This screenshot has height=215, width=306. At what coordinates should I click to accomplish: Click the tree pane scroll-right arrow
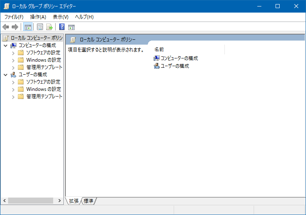pyautogui.click(x=60, y=200)
